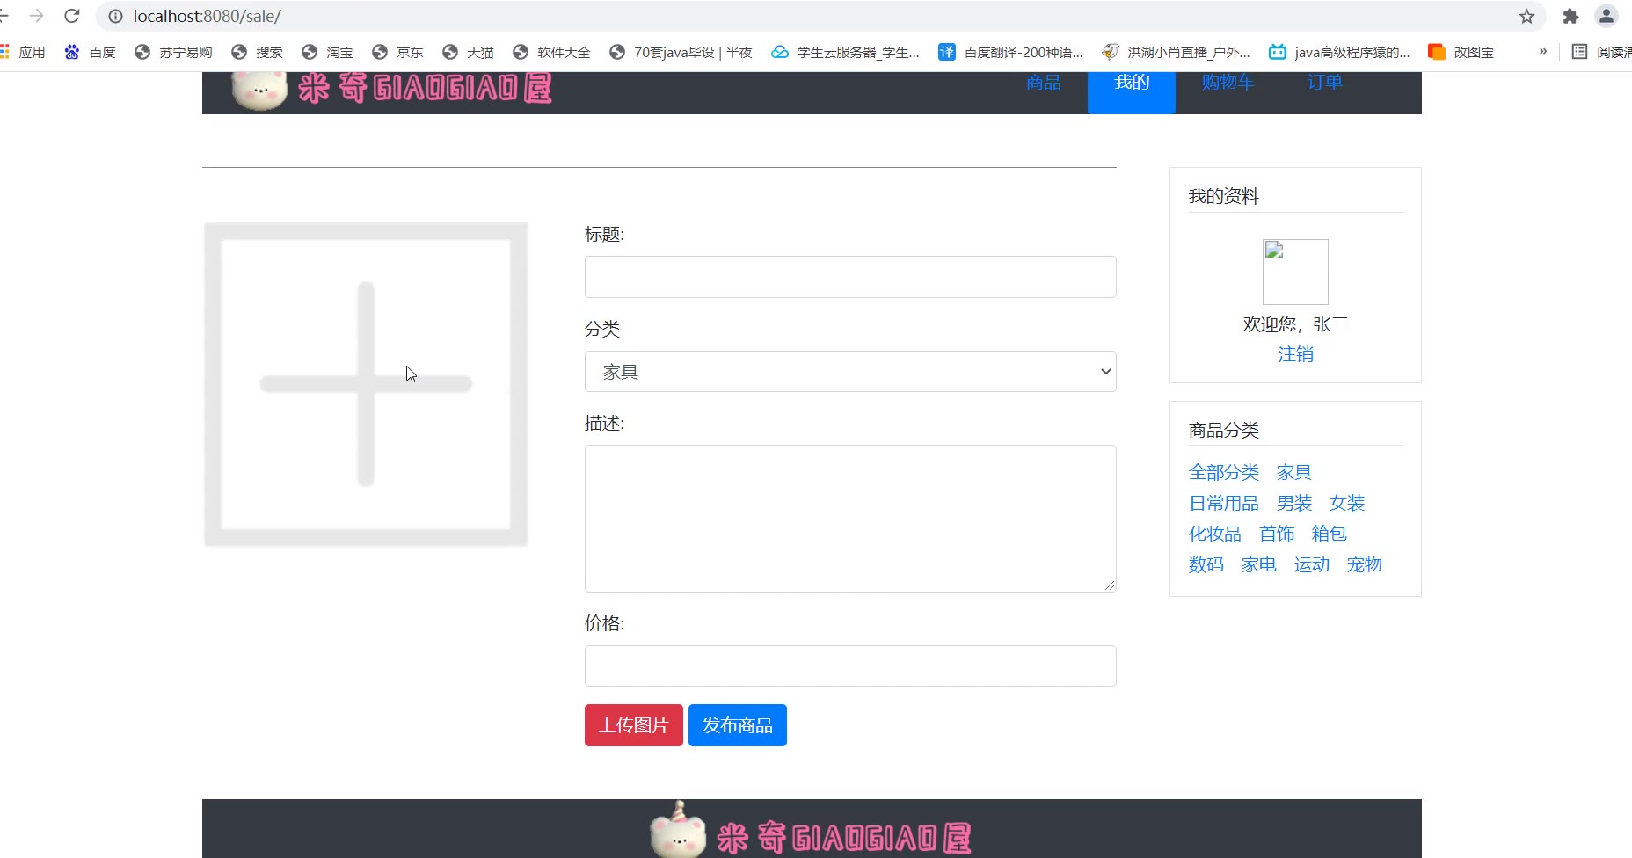The image size is (1632, 858).
Task: Open the 淘宝 bookmark
Action: point(327,52)
